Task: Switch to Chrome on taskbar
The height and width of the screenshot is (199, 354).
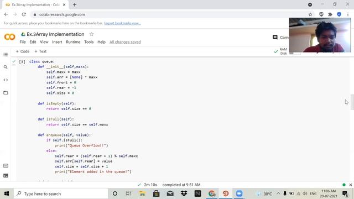Action: [212, 193]
